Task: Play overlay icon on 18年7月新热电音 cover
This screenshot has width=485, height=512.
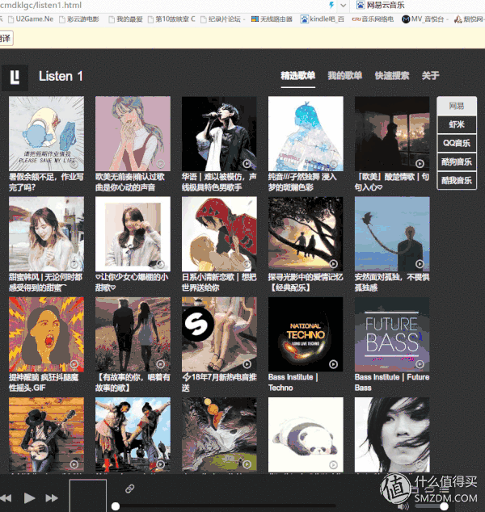Action: click(x=247, y=364)
